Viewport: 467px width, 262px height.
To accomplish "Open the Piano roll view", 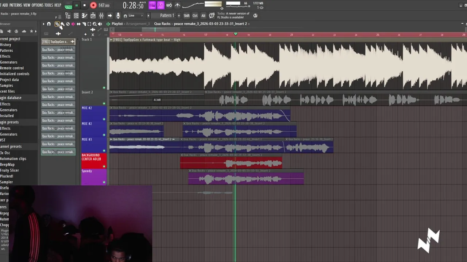I will click(x=84, y=16).
